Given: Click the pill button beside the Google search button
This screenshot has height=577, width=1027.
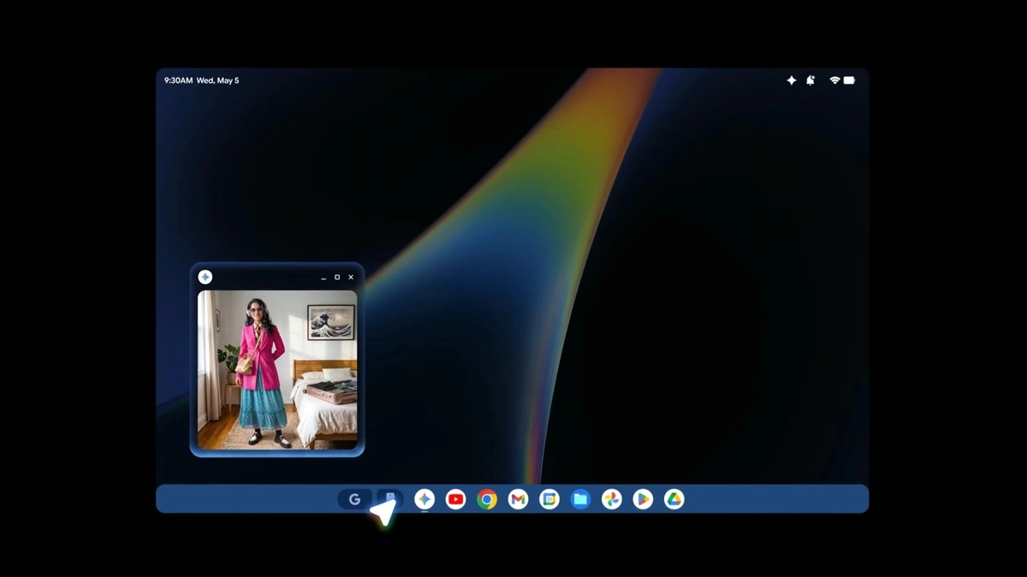Looking at the screenshot, I should coord(389,499).
